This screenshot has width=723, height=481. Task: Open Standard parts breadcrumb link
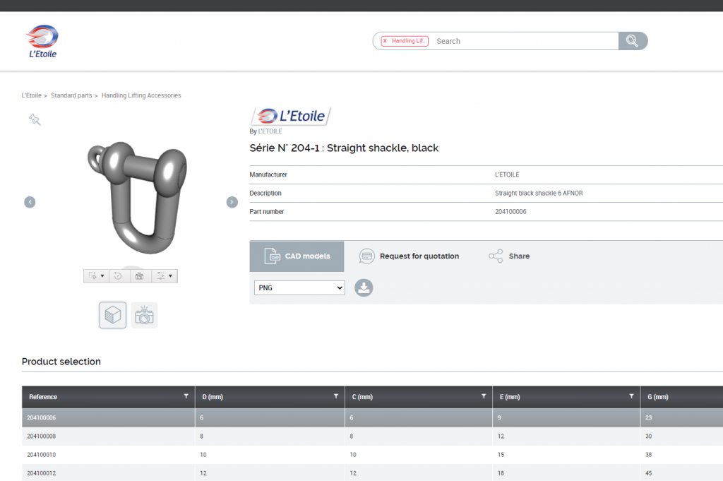tap(71, 95)
